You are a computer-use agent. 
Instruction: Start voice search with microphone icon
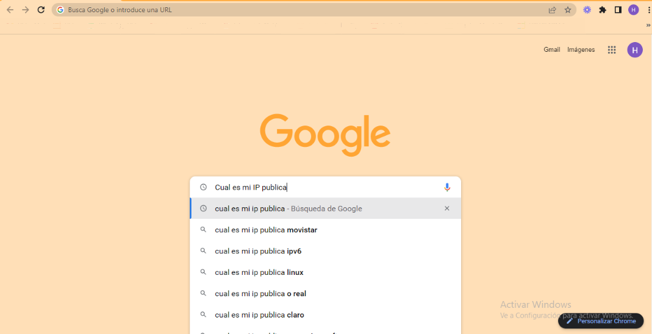[447, 187]
